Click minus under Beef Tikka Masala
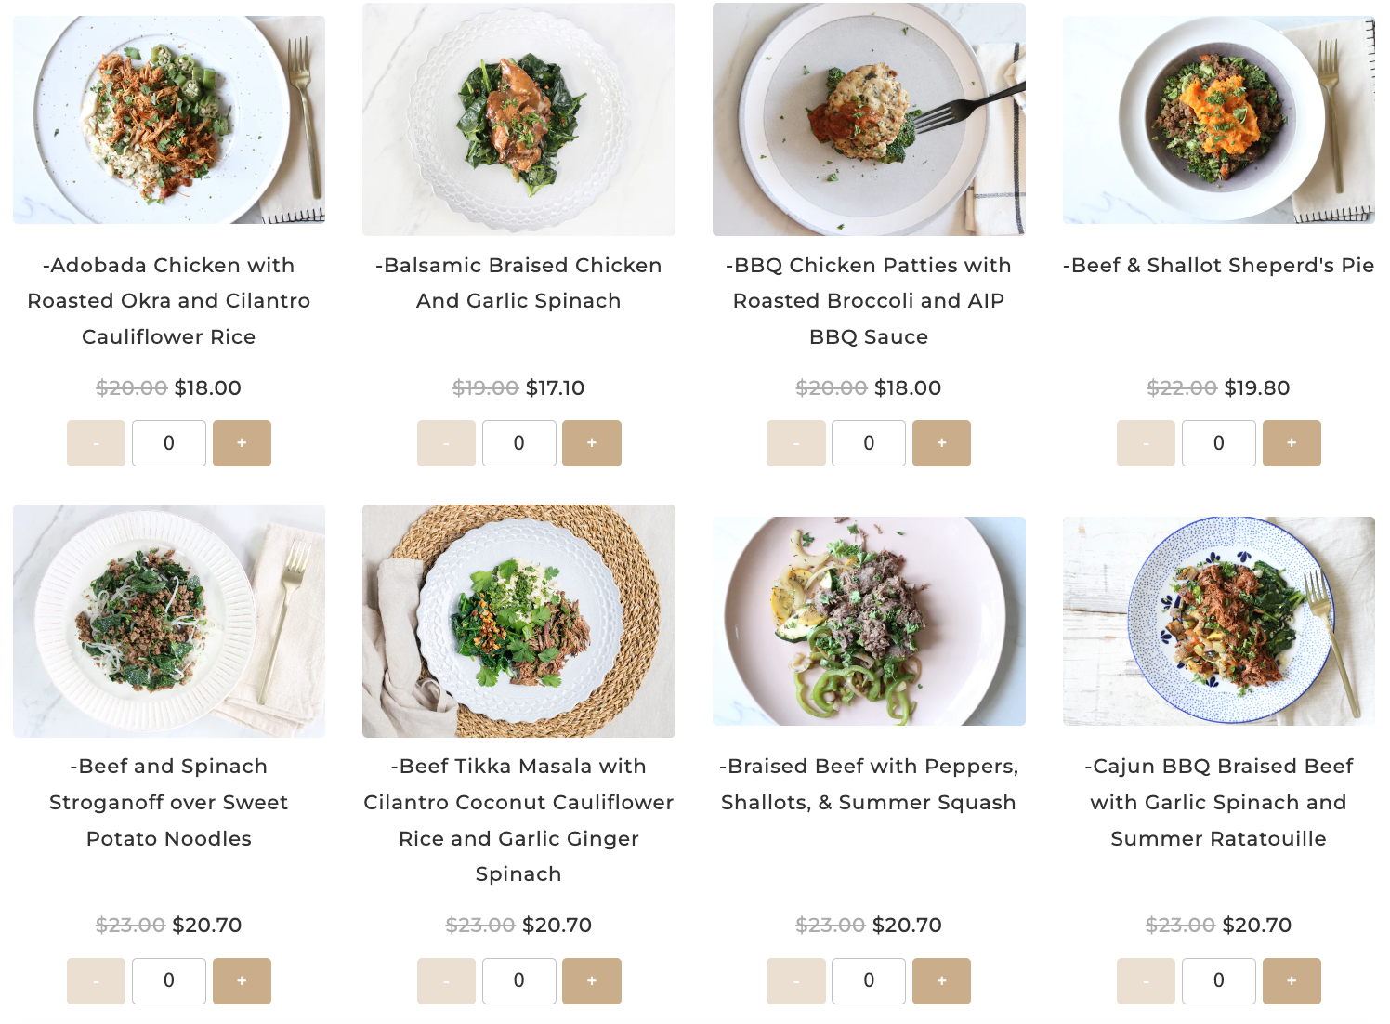The height and width of the screenshot is (1024, 1390). point(446,981)
